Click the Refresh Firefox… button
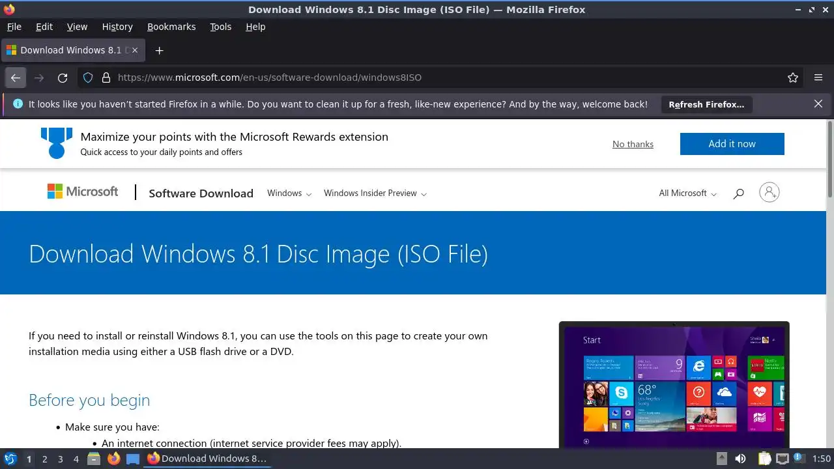This screenshot has width=834, height=469. [x=706, y=104]
